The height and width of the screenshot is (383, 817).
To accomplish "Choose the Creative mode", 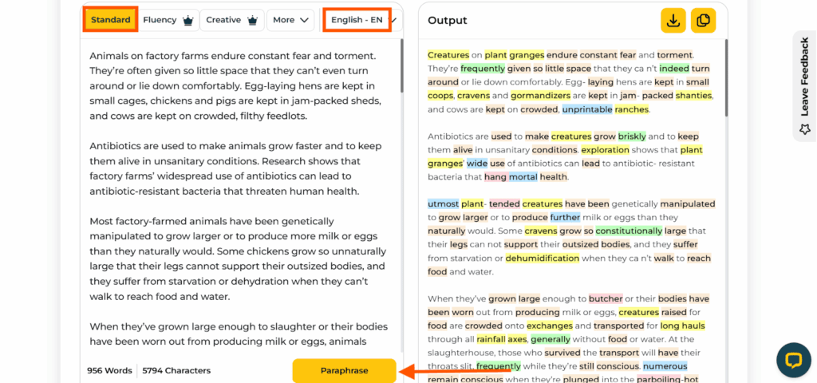I will coord(231,20).
